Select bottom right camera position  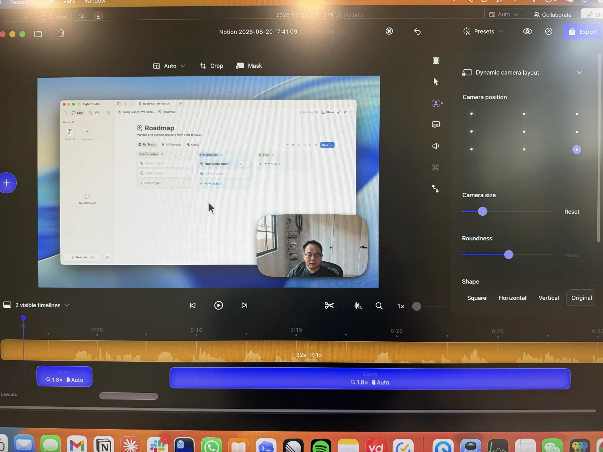577,150
